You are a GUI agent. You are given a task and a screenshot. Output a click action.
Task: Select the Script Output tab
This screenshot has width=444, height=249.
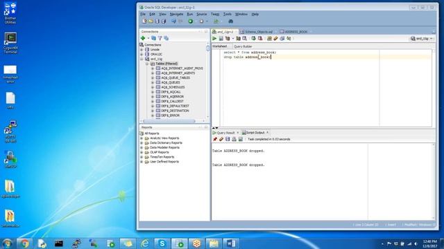(x=255, y=133)
